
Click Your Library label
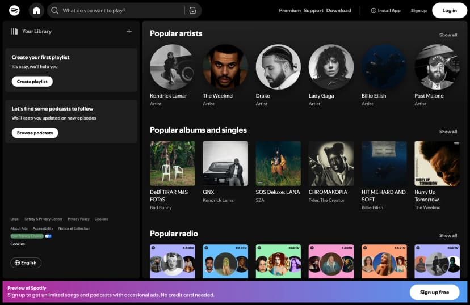(x=36, y=31)
